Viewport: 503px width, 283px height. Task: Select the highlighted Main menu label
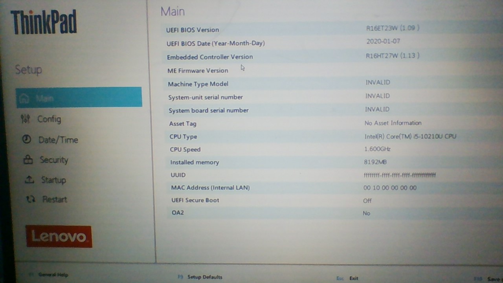pyautogui.click(x=44, y=98)
